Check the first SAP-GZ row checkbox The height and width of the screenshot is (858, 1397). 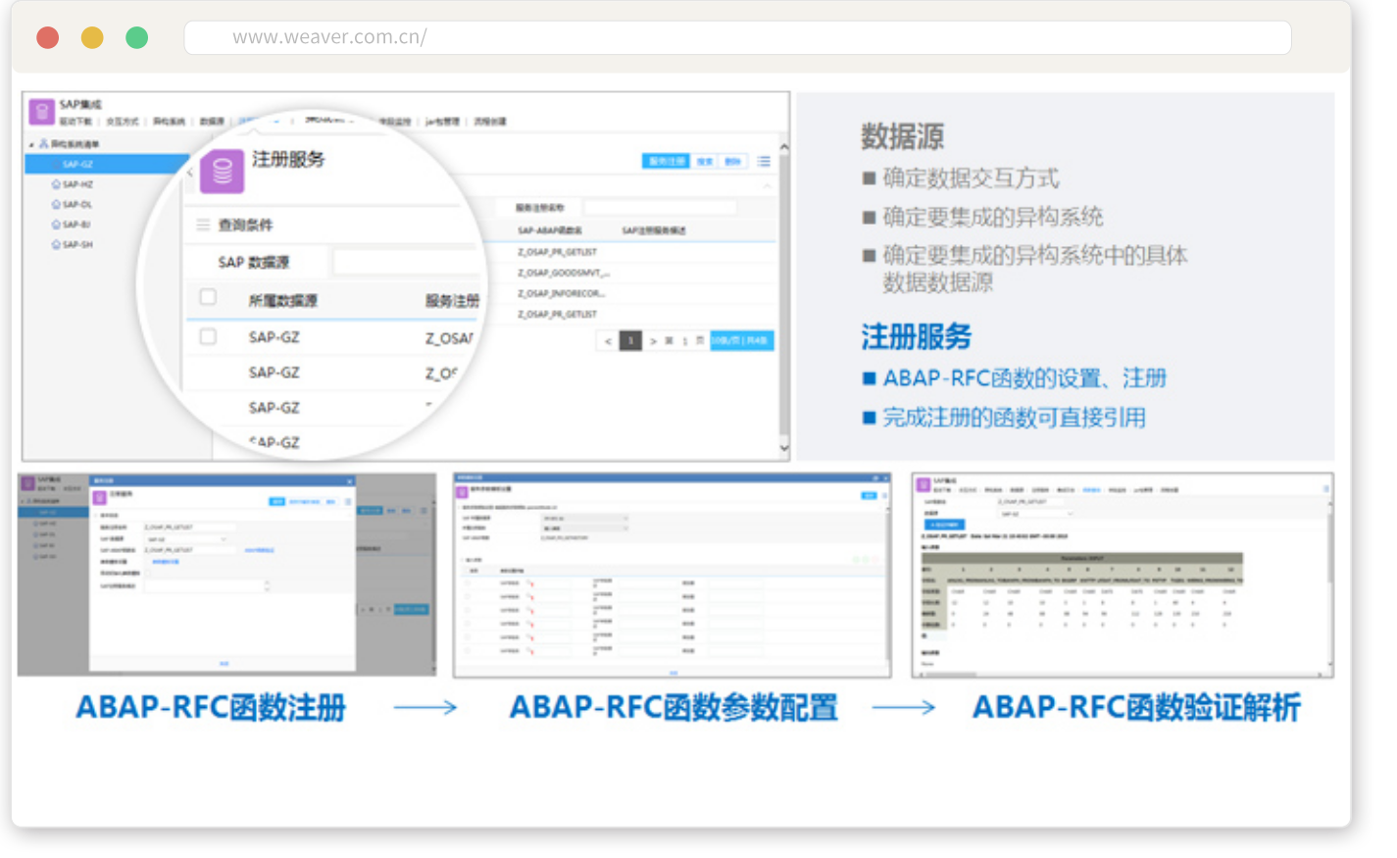[x=208, y=336]
